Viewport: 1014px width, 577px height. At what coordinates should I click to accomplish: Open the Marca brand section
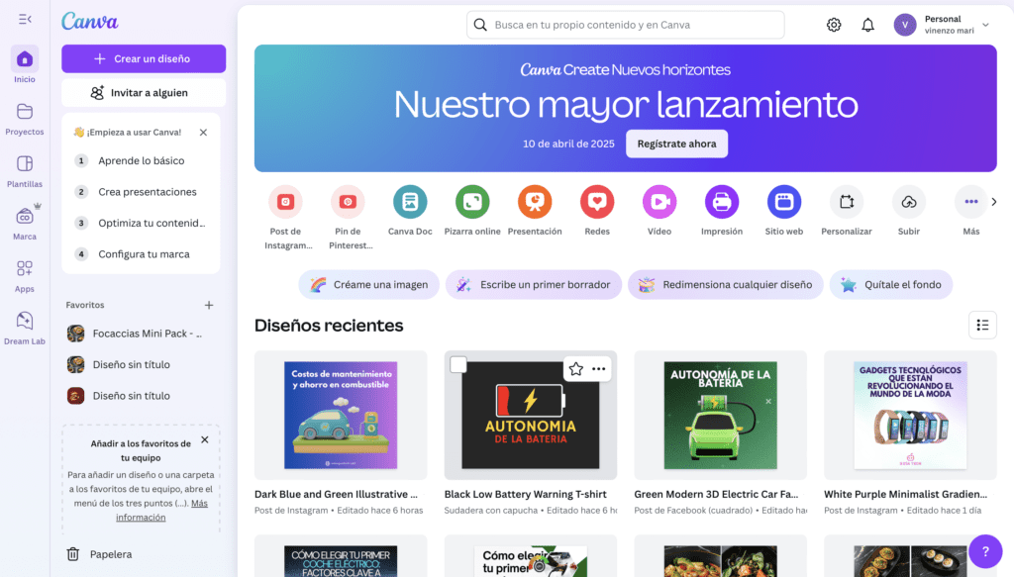25,224
